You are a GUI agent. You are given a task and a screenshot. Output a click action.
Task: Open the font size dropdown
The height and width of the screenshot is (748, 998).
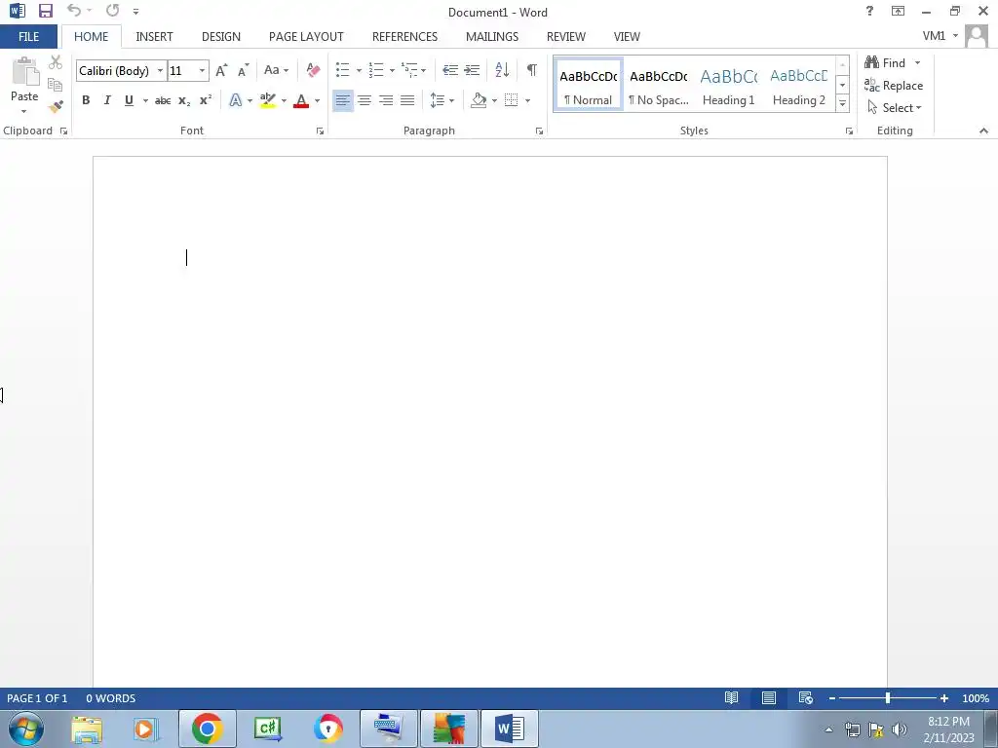pyautogui.click(x=202, y=70)
